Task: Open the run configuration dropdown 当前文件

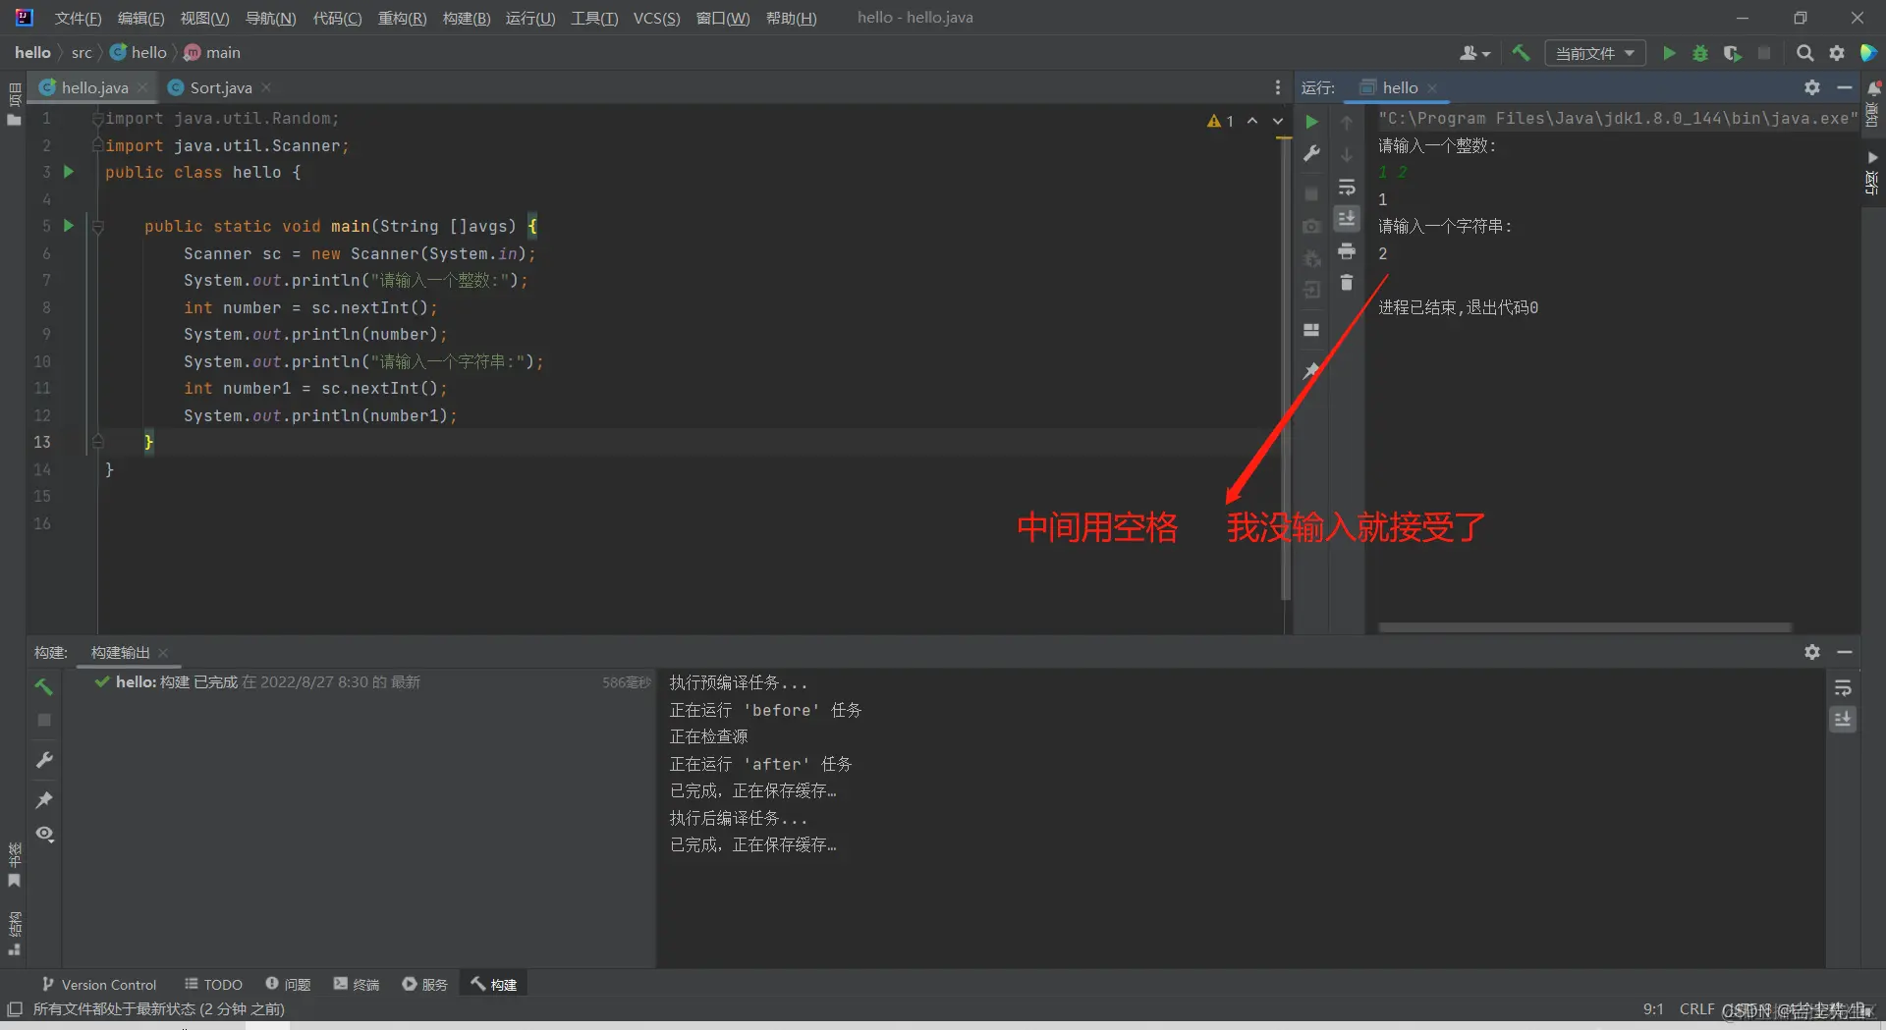Action: click(1595, 53)
